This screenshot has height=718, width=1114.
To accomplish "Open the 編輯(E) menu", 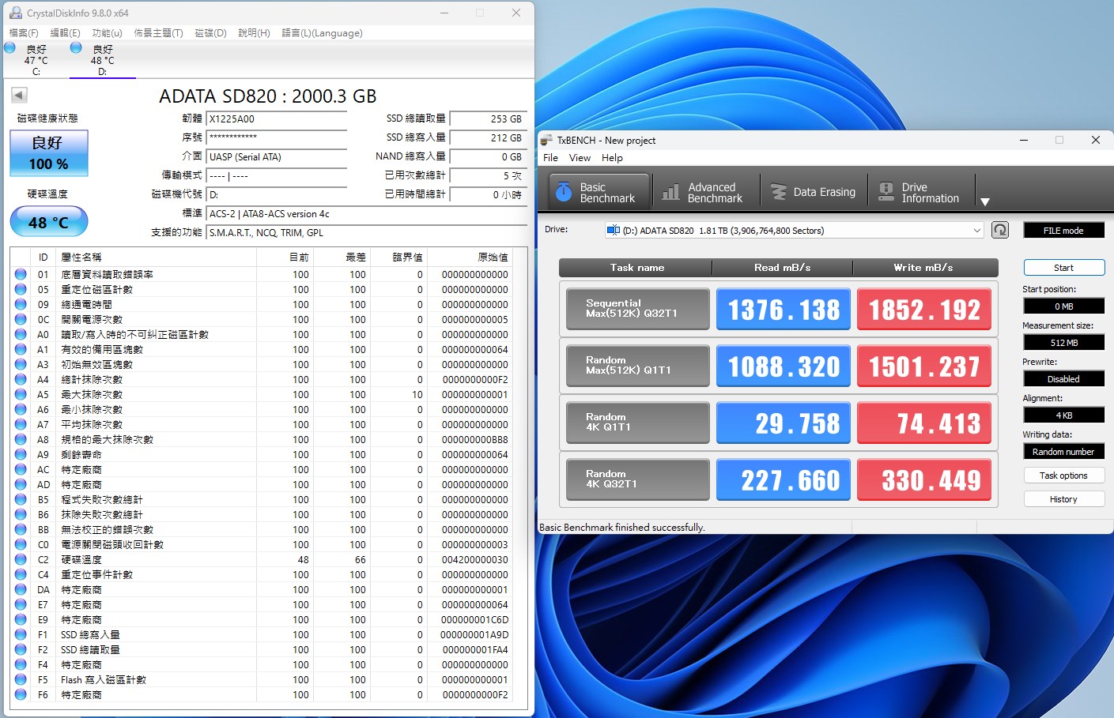I will pyautogui.click(x=65, y=33).
